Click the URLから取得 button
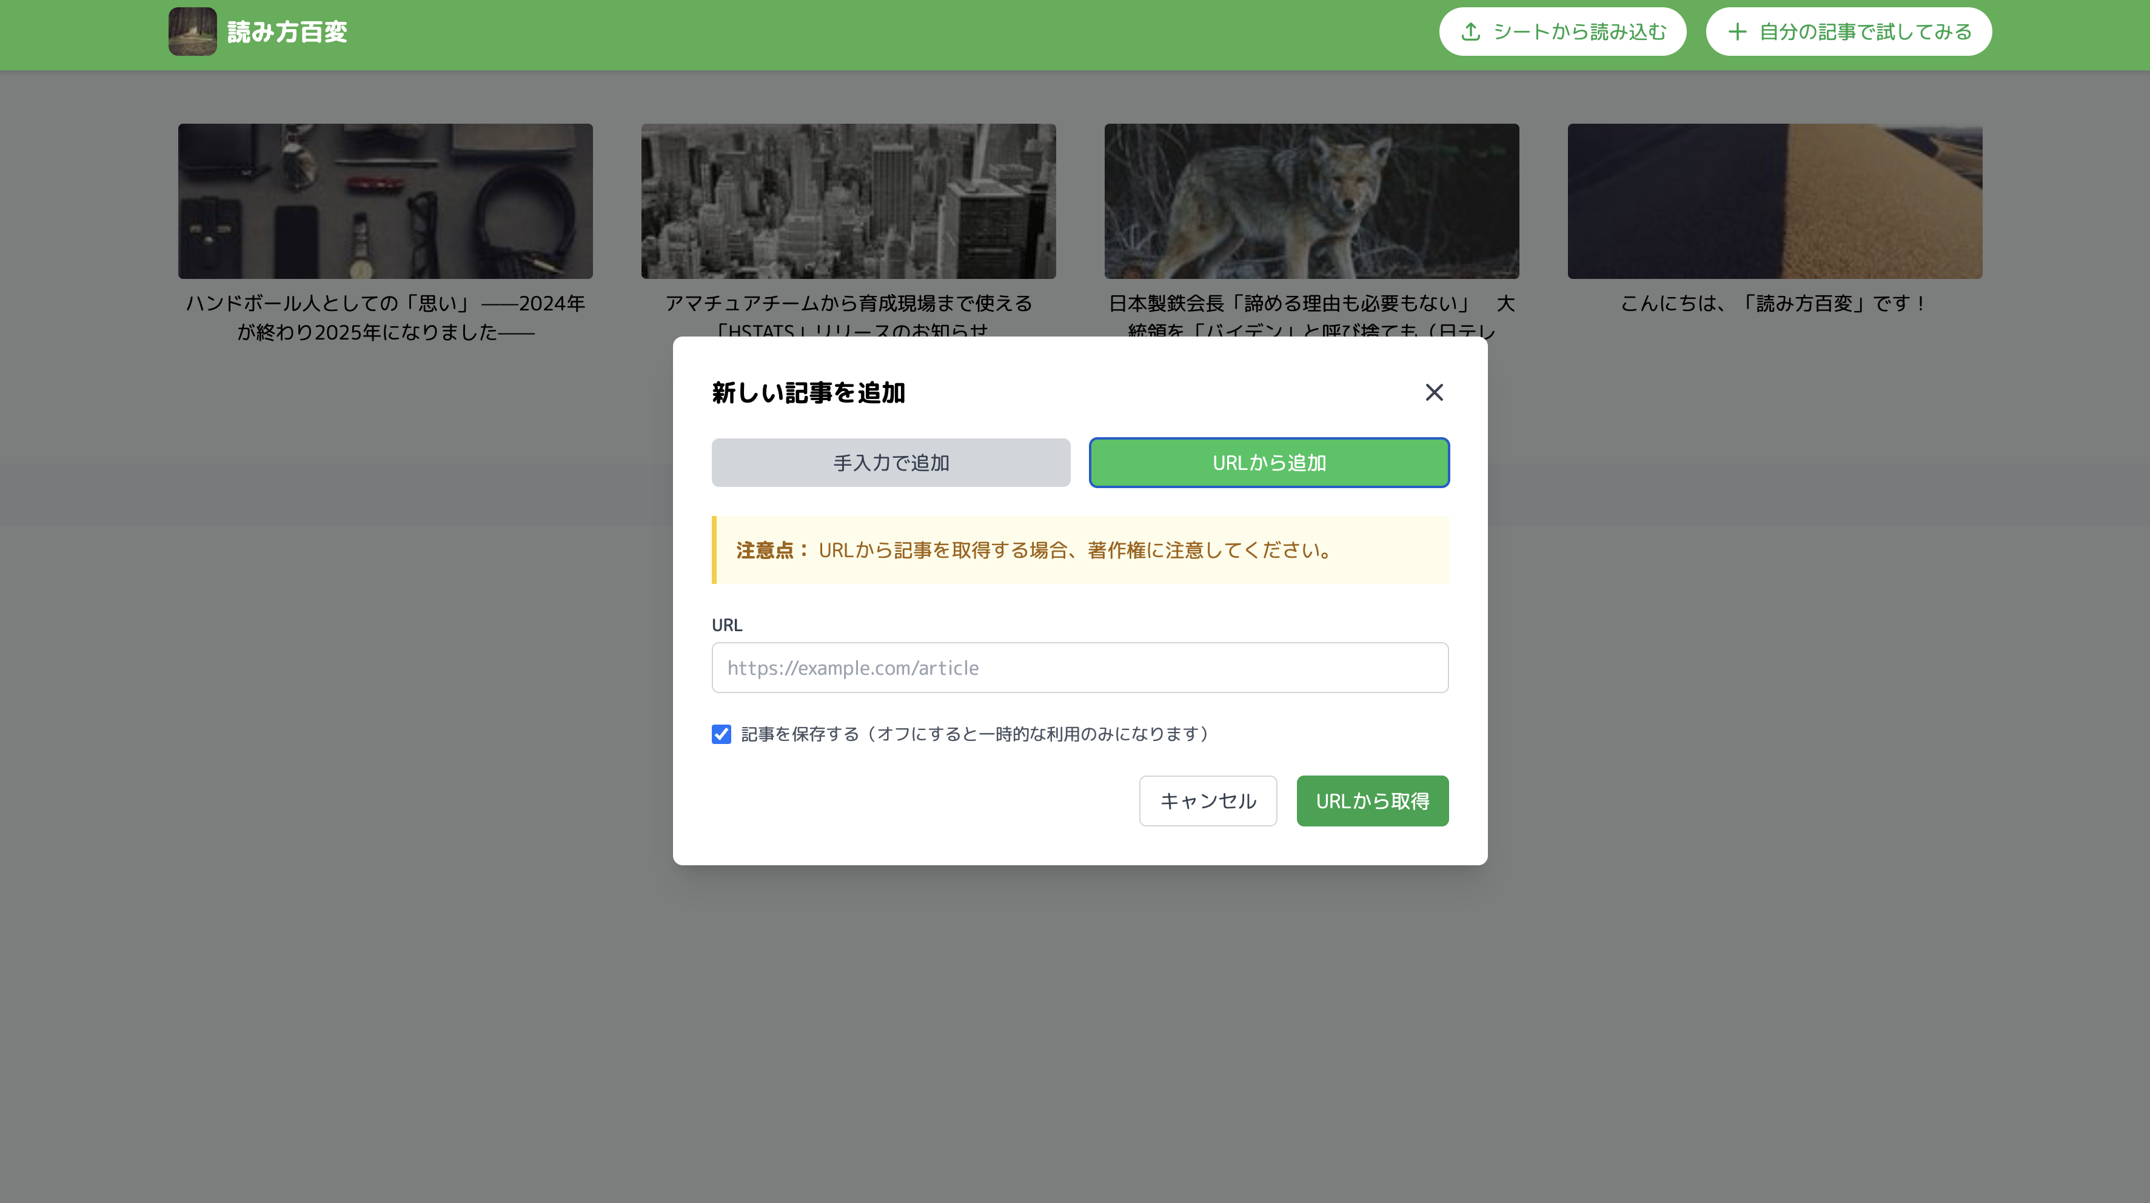 [1372, 802]
